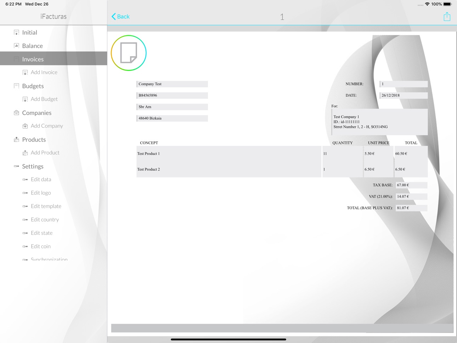
Task: Click the invoice NUMBER field
Action: point(404,84)
